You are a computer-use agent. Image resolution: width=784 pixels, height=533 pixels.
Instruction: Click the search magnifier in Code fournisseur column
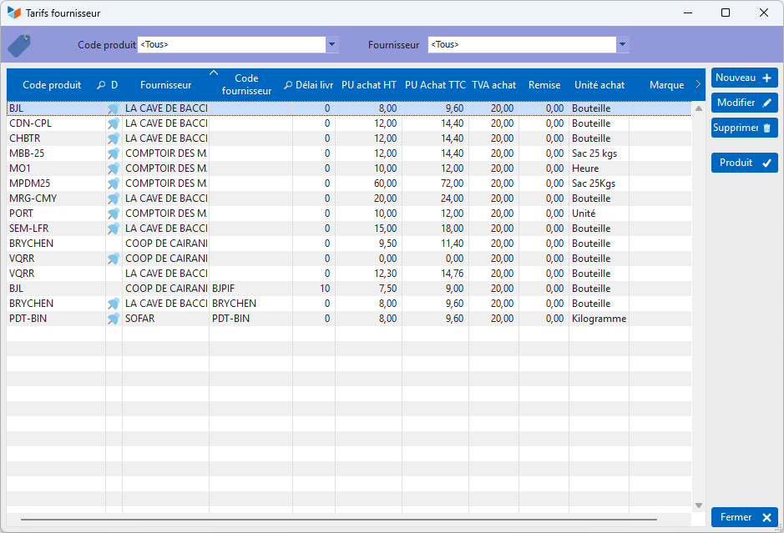287,85
